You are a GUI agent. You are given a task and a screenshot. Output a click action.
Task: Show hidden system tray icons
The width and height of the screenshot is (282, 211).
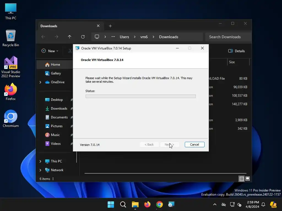(215, 204)
